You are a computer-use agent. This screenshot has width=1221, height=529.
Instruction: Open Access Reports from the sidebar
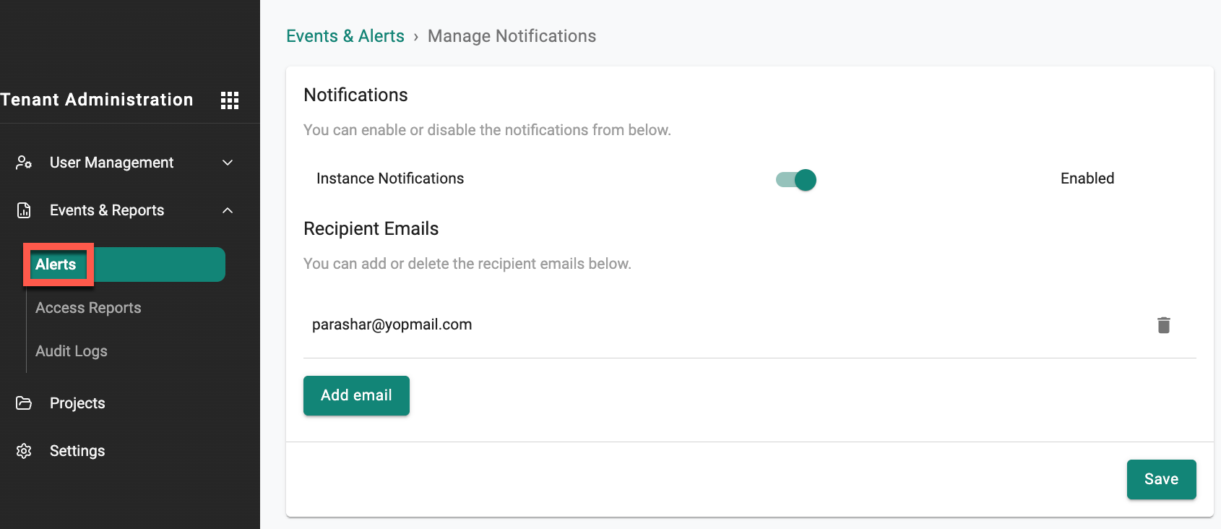tap(88, 308)
